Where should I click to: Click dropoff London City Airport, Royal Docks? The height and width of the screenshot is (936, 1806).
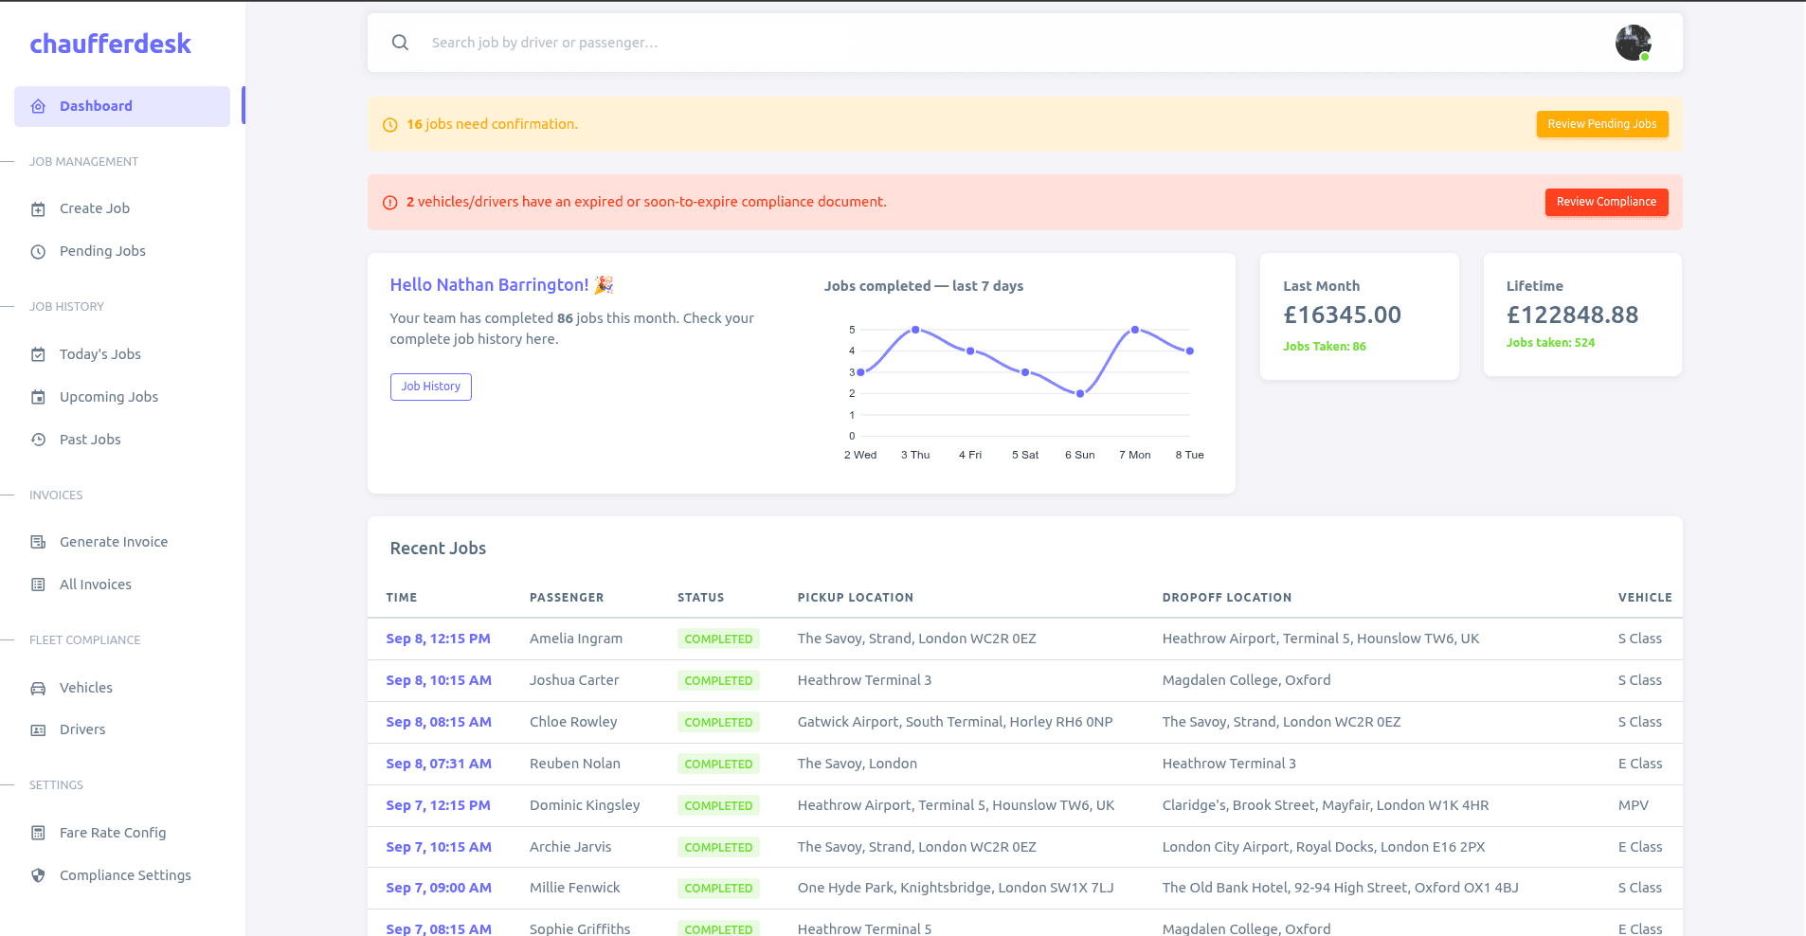coord(1324,847)
